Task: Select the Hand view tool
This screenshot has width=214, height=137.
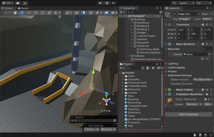Action: 15,13
